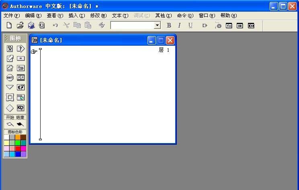Open the 文本(T) menu
The height and width of the screenshot is (190, 299).
coord(120,16)
